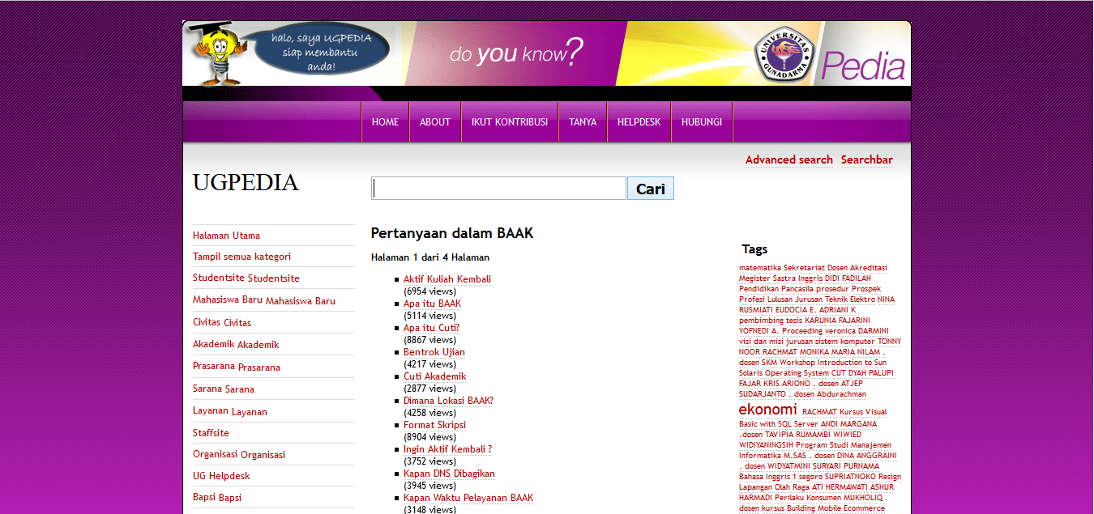Screen dimensions: 1094x514
Task: Open the 'Apa itu BAAK' question
Action: [432, 304]
